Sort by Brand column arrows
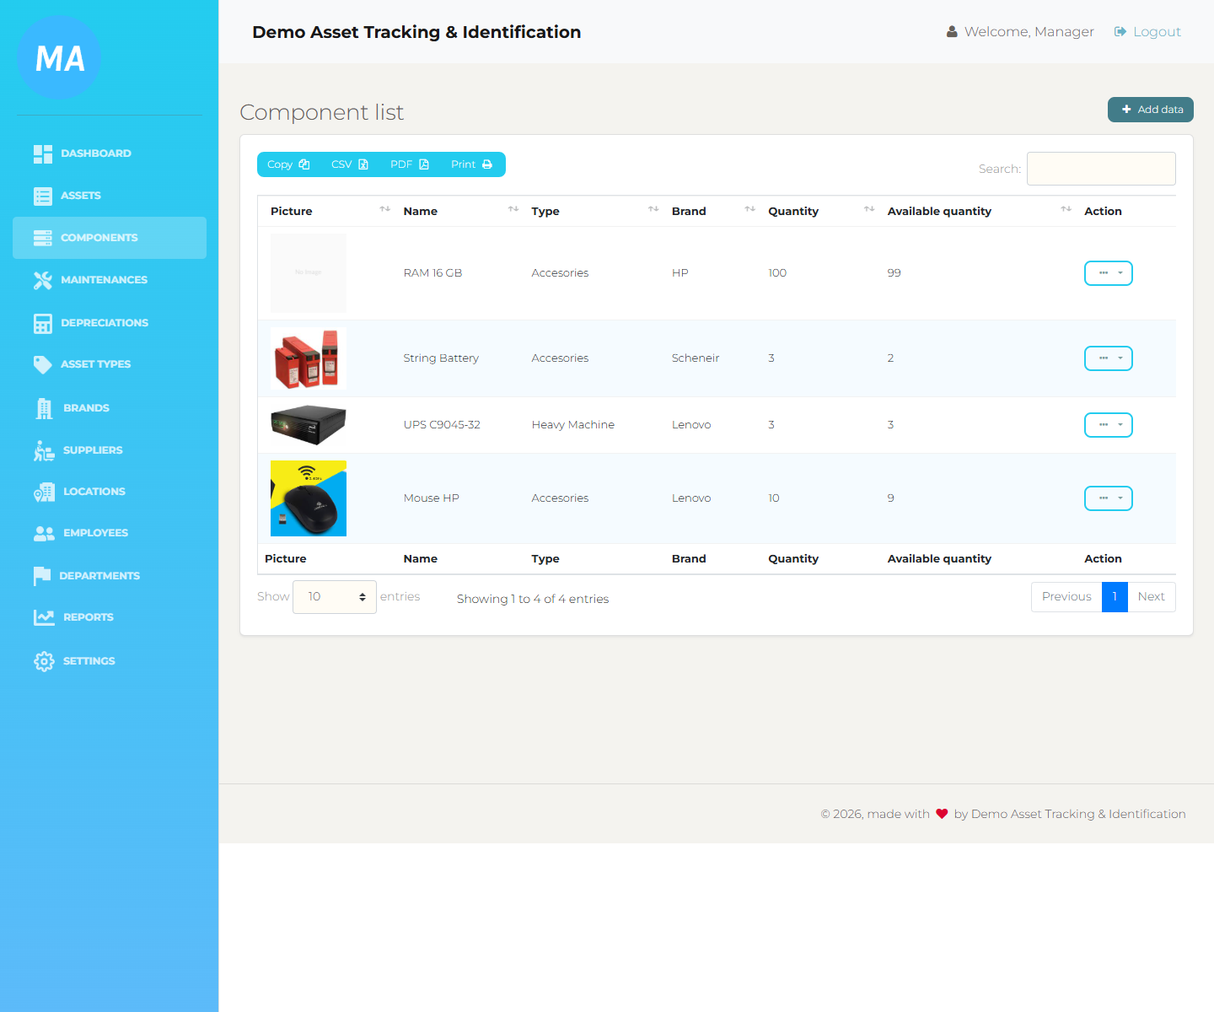This screenshot has height=1012, width=1214. [750, 209]
